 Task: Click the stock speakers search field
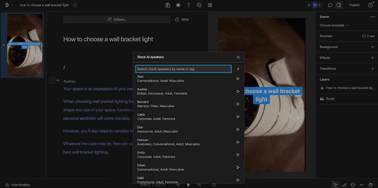pyautogui.click(x=183, y=69)
